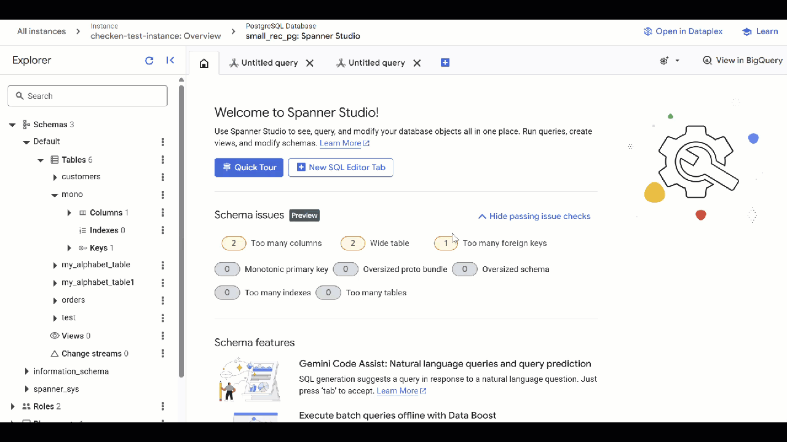Click the Explorer search field
Image resolution: width=787 pixels, height=442 pixels.
coord(87,96)
